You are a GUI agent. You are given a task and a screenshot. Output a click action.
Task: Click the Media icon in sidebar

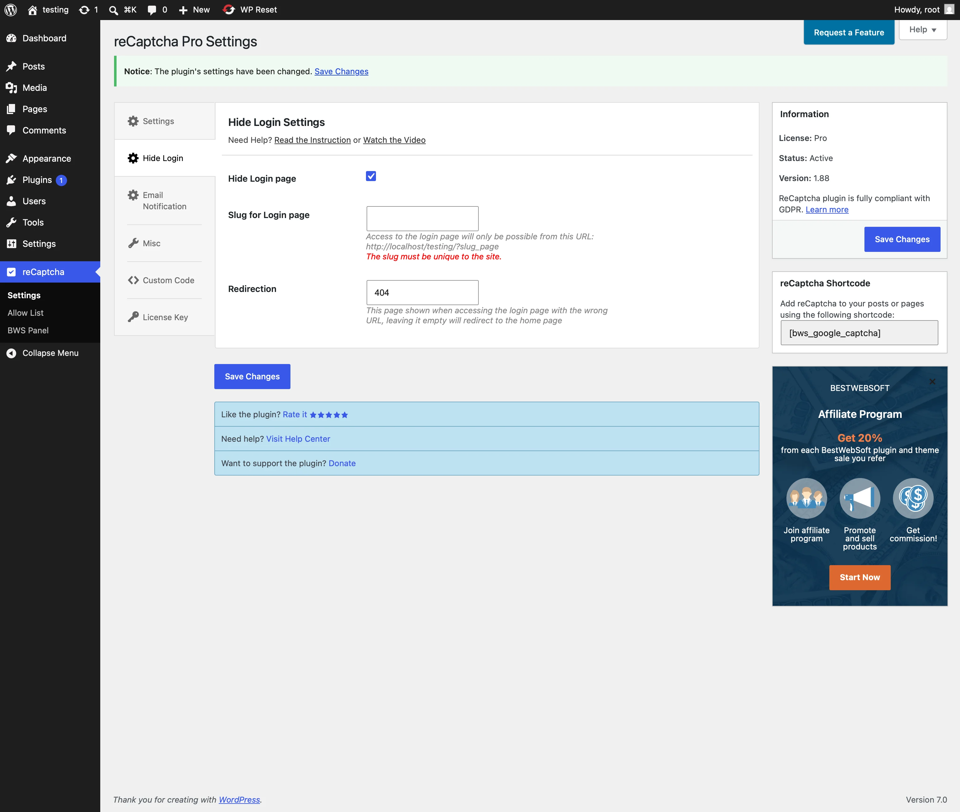pyautogui.click(x=12, y=87)
